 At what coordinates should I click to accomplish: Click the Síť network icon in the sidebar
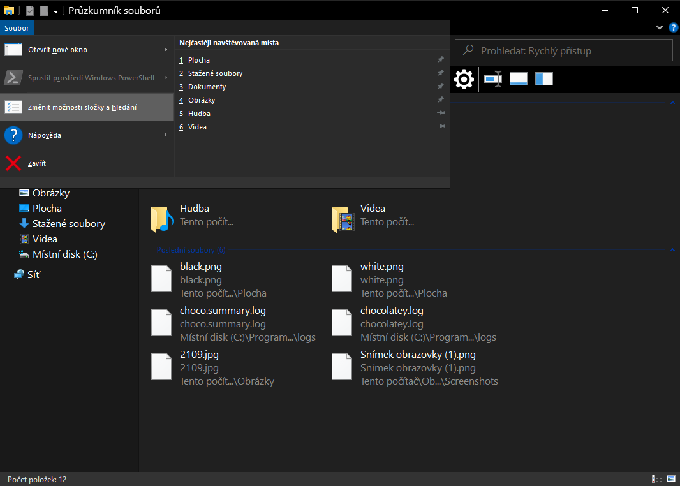(19, 275)
